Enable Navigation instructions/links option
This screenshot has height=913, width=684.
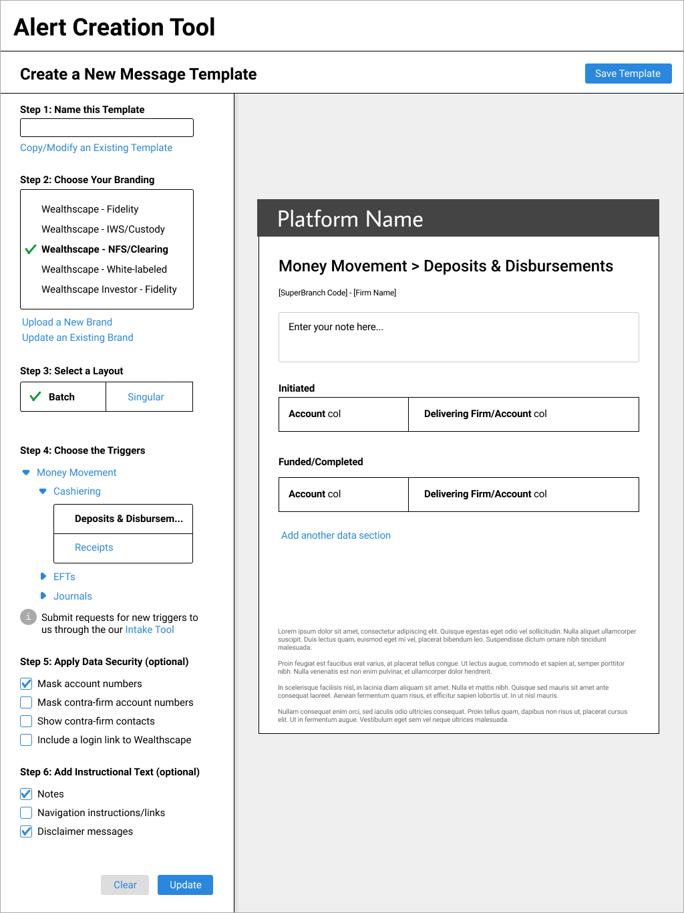(x=25, y=812)
